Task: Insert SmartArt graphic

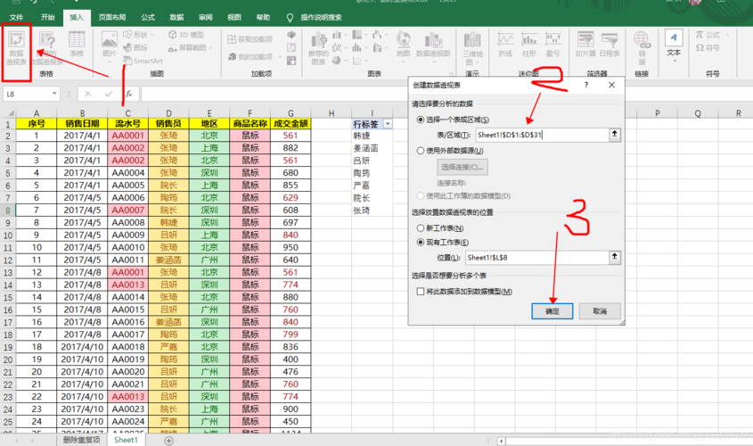Action: pyautogui.click(x=143, y=61)
